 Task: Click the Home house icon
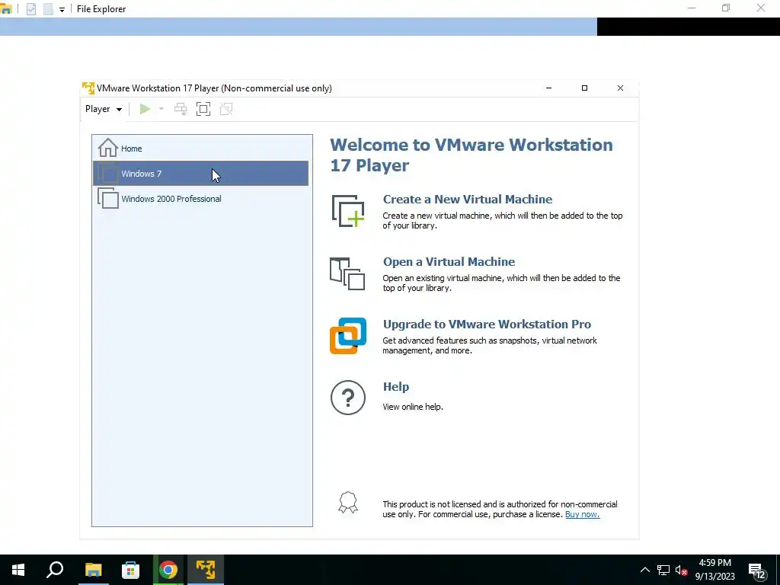[108, 148]
